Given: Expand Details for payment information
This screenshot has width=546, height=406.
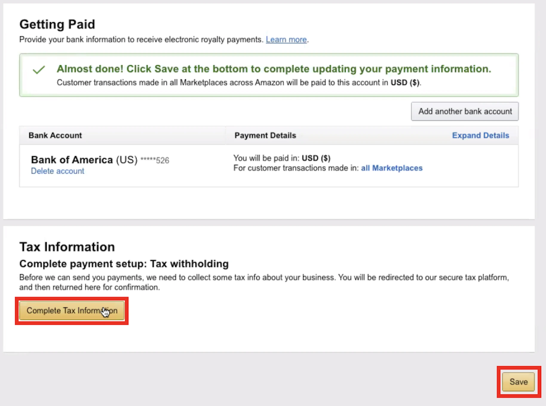Looking at the screenshot, I should click(480, 135).
